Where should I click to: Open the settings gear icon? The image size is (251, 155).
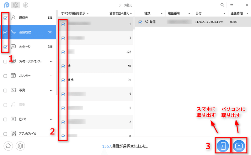(20, 146)
